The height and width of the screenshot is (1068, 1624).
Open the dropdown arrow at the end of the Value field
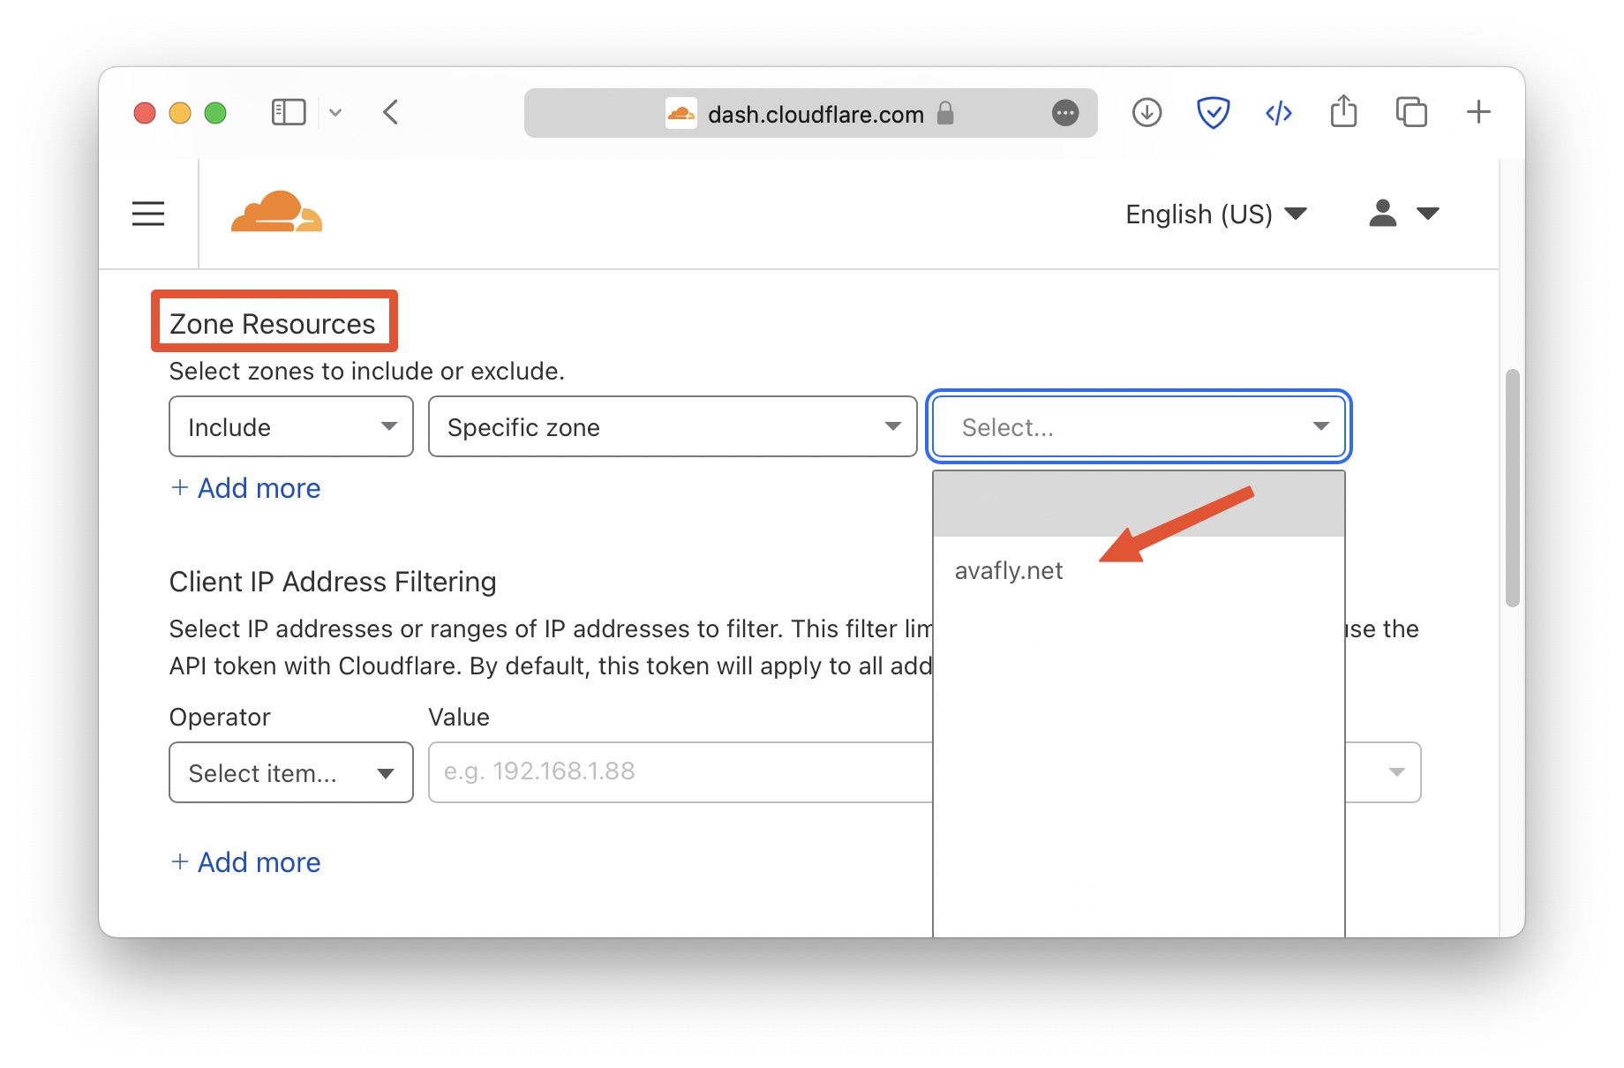[x=1396, y=772]
